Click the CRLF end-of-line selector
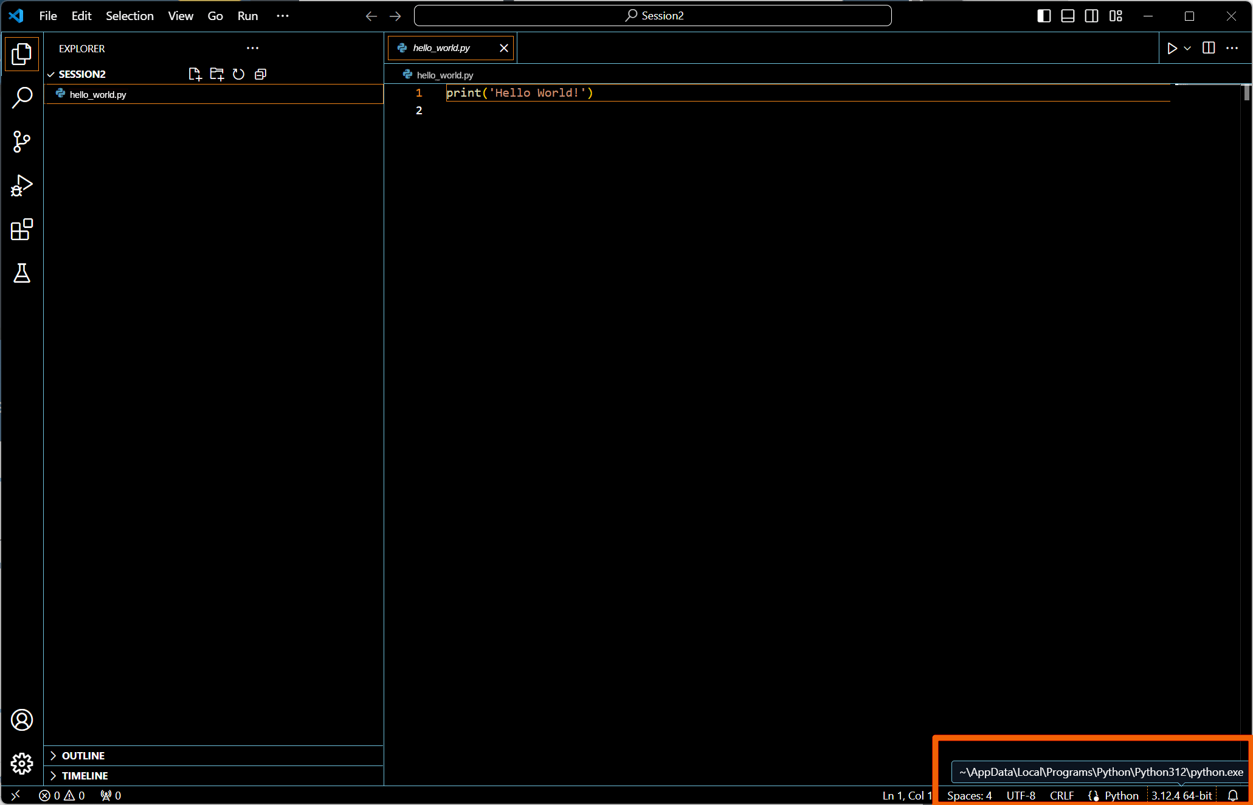1253x805 pixels. 1061,795
